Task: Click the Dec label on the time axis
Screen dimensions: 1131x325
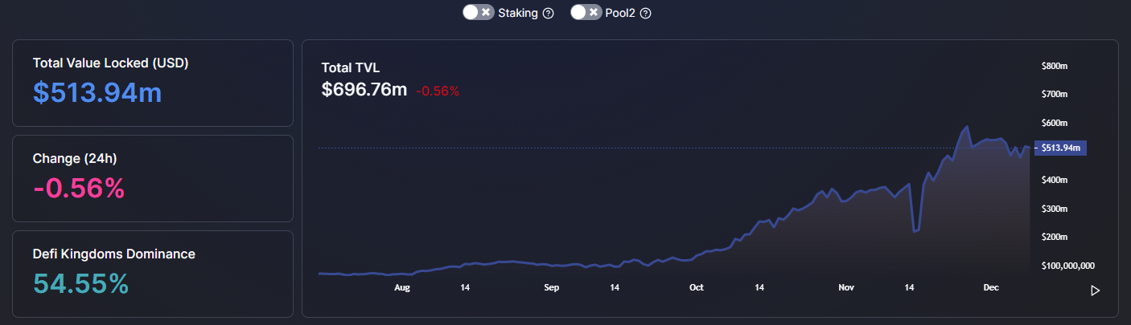Action: 989,287
